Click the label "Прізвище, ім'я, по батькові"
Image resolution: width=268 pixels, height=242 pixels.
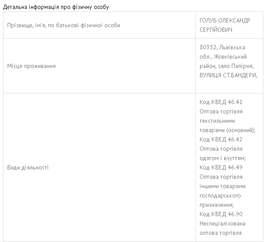point(64,25)
